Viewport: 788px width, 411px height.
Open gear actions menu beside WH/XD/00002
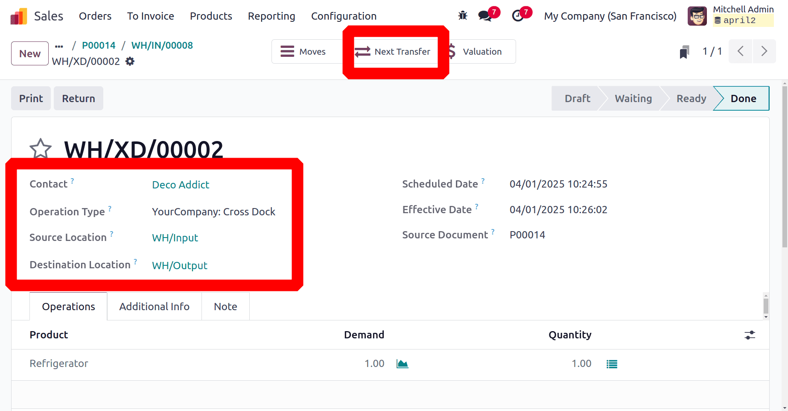[x=130, y=62]
